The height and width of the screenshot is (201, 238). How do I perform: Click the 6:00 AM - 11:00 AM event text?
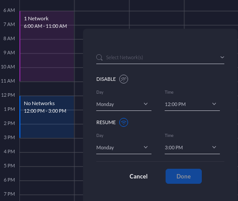tap(45, 26)
